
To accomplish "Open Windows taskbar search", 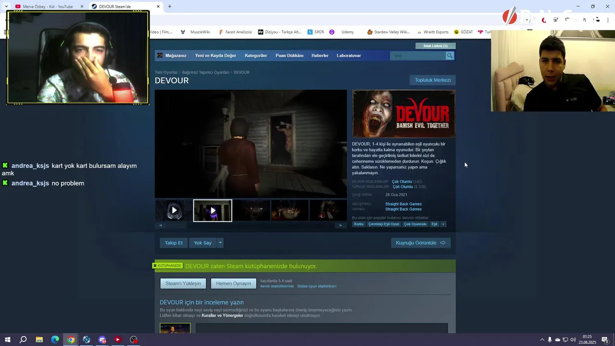I will click(x=23, y=340).
